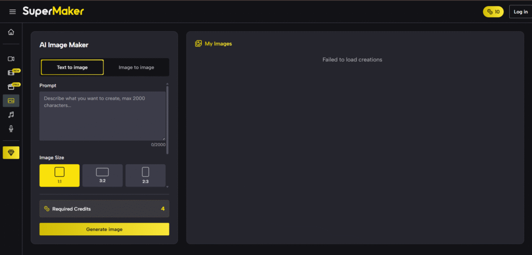Click the yellow diamond premium icon
Screen dimensions: 532x255
point(11,153)
